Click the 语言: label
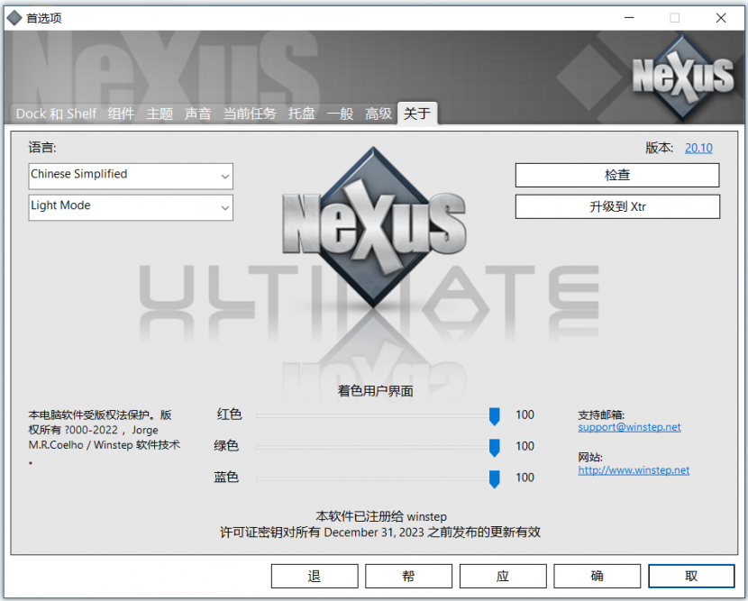 click(x=42, y=148)
